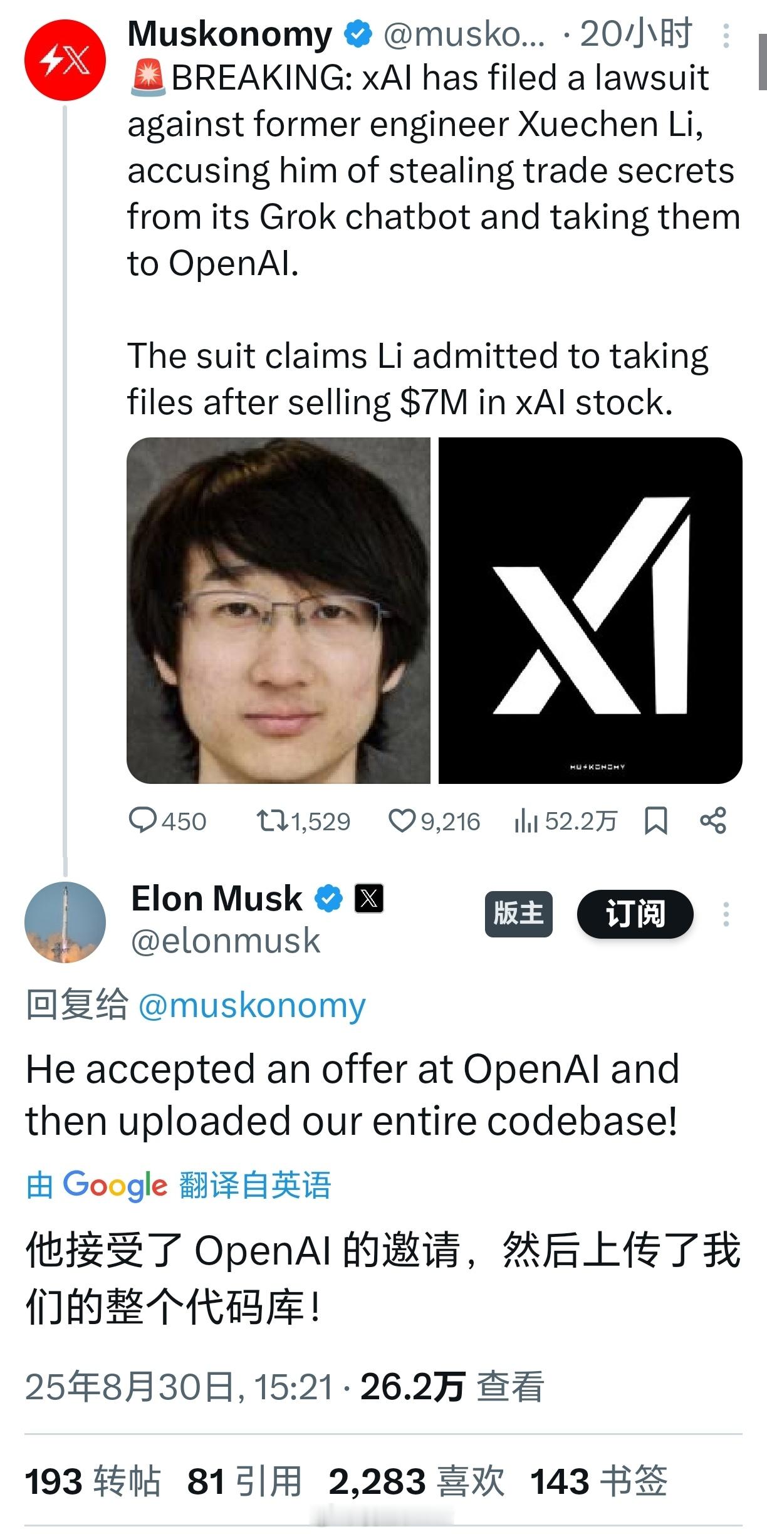Click the Google 翻译自英语 translation link
Image resolution: width=767 pixels, height=1534 pixels.
(179, 1185)
